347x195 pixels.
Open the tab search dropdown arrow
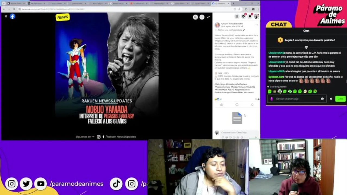point(4,4)
